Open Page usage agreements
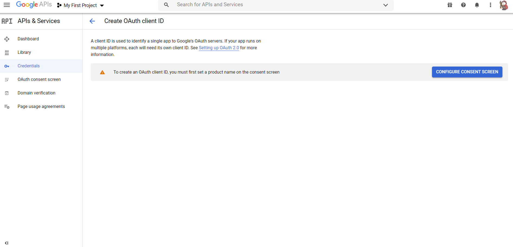This screenshot has height=247, width=513. [x=41, y=107]
